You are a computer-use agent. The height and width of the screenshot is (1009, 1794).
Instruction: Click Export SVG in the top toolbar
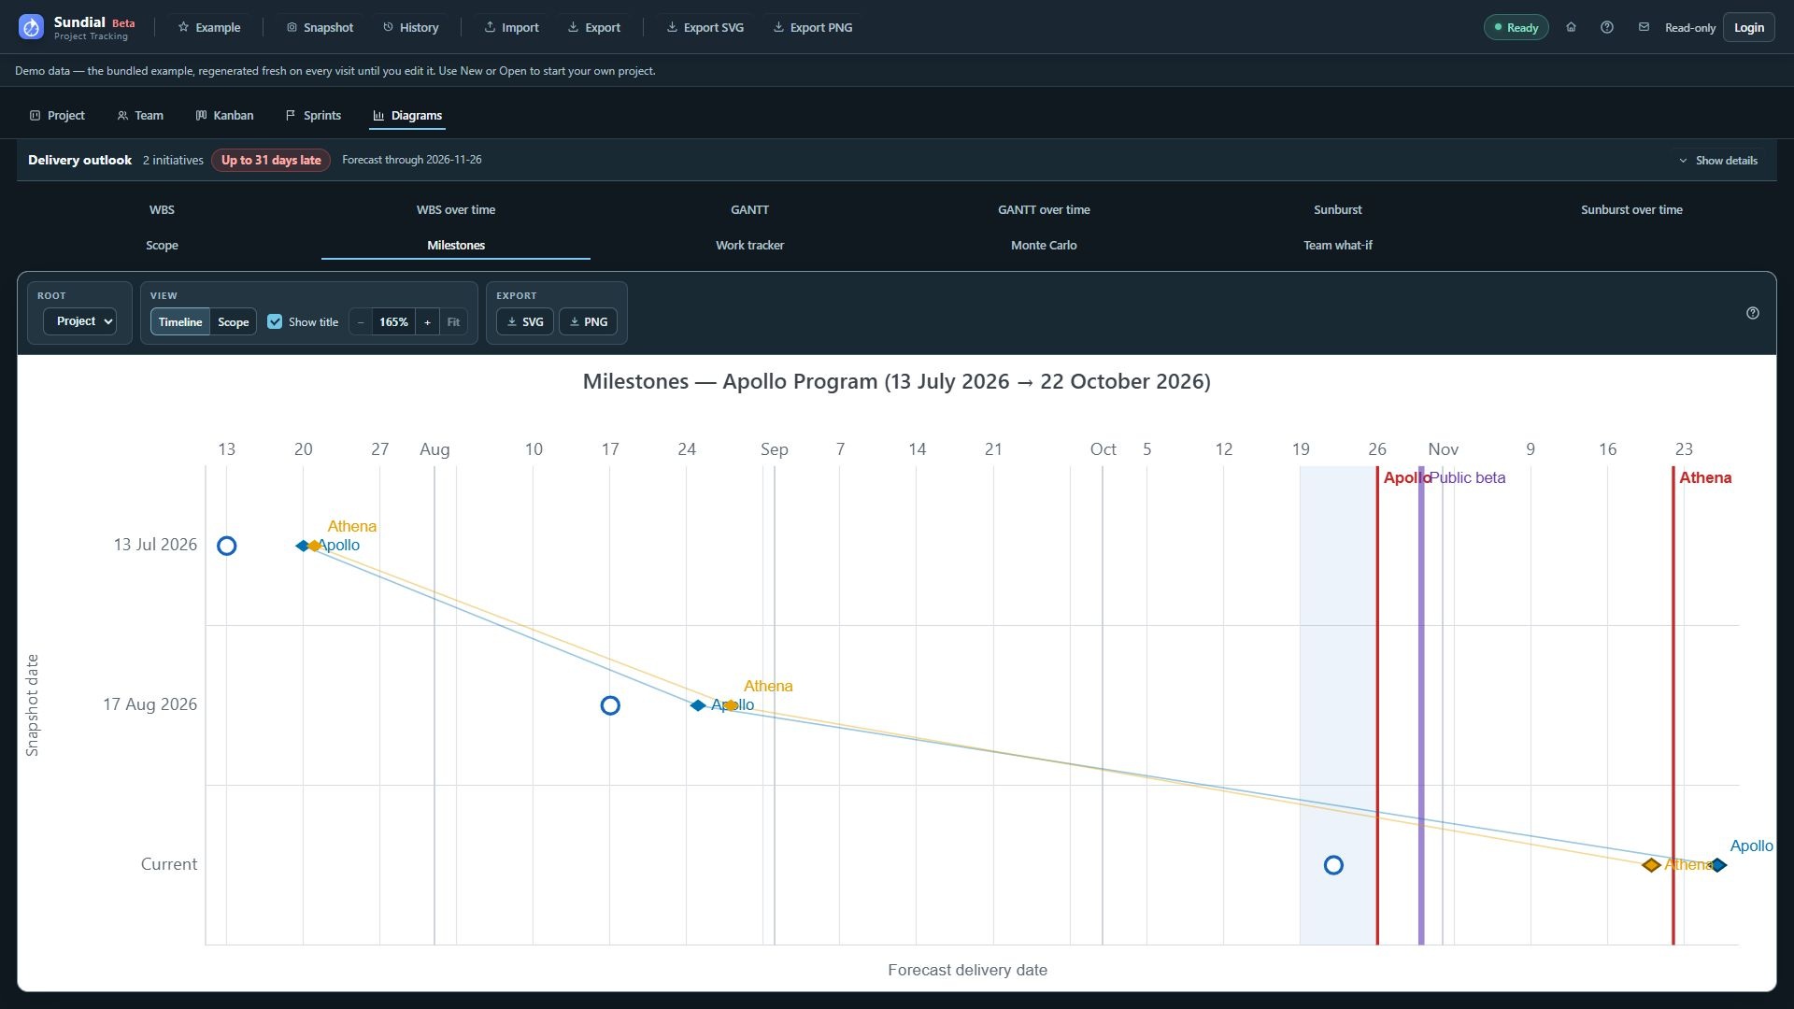(x=705, y=27)
